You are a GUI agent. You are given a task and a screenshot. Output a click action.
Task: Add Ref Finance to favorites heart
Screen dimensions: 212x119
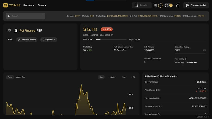coord(9,30)
